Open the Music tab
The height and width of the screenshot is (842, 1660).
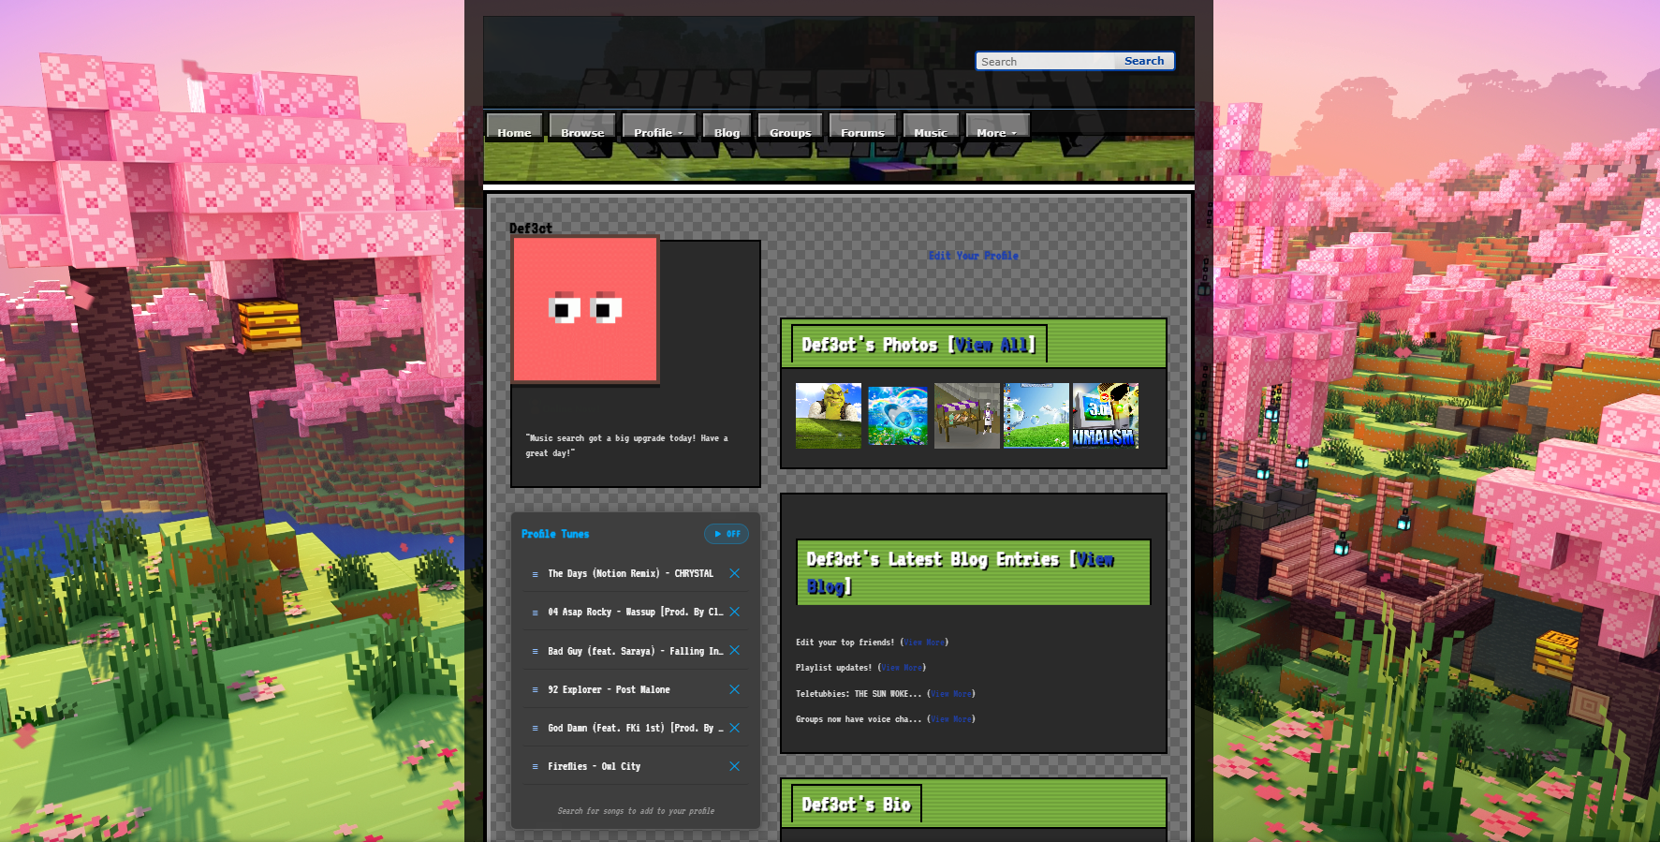coord(931,126)
